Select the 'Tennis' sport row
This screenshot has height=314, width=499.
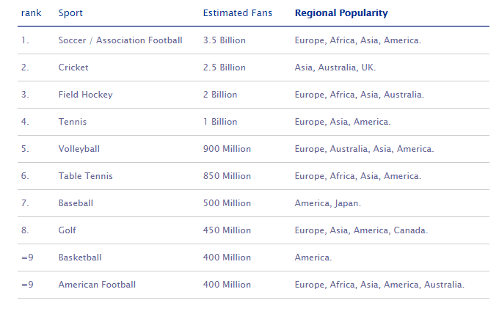[x=73, y=122]
